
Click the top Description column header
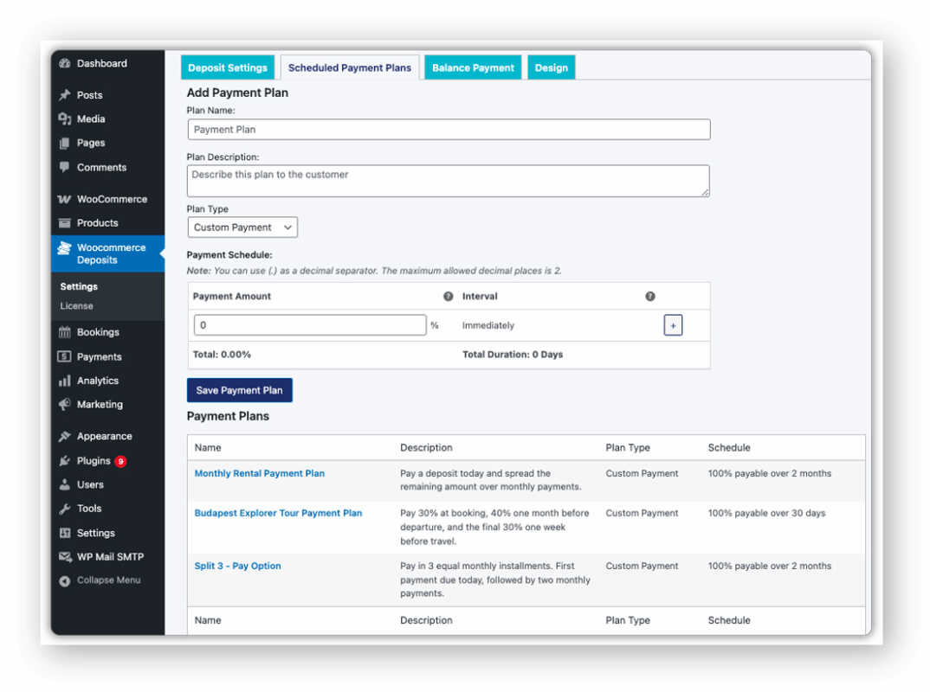(426, 448)
